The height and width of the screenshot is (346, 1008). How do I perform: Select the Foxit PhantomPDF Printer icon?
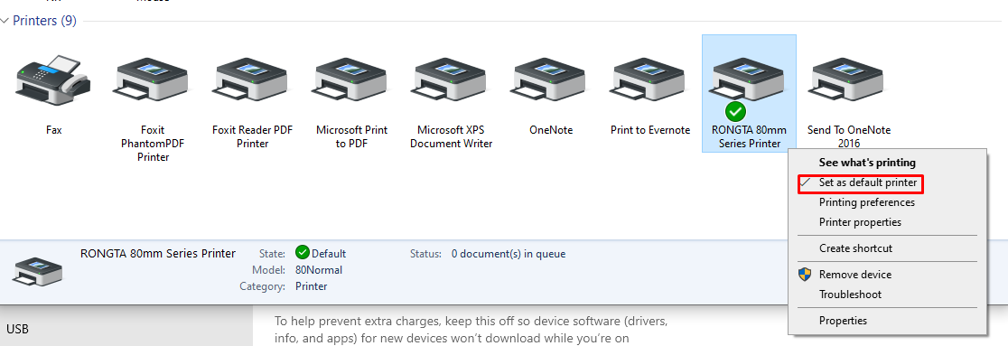(x=153, y=80)
